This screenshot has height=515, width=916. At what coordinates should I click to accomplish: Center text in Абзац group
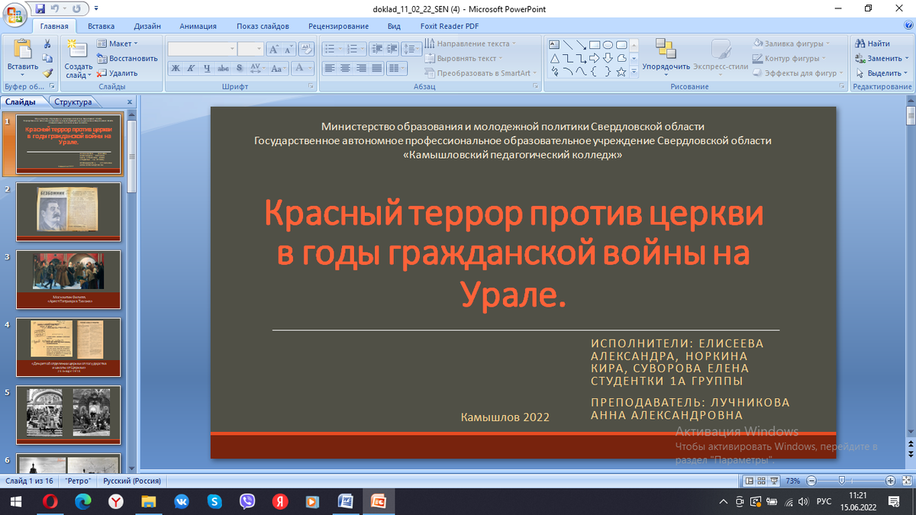coord(345,68)
